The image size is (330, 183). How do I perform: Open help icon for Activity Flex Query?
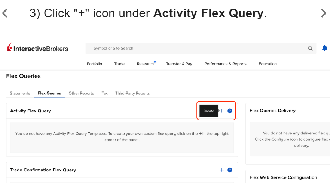230,111
